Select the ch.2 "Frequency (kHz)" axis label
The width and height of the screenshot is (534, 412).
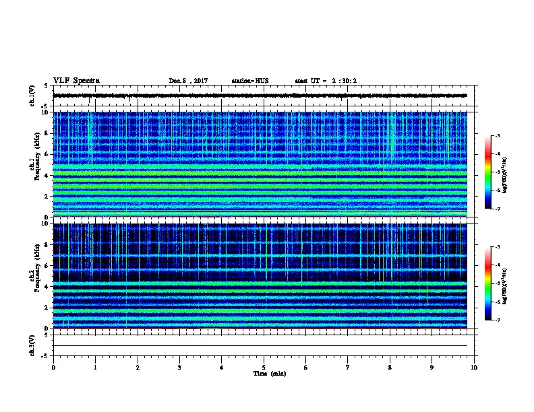37,268
